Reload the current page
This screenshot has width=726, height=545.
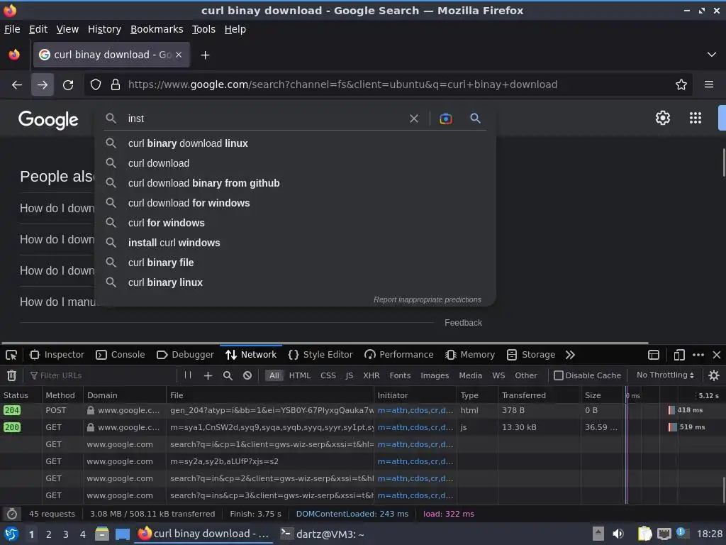[x=68, y=85]
